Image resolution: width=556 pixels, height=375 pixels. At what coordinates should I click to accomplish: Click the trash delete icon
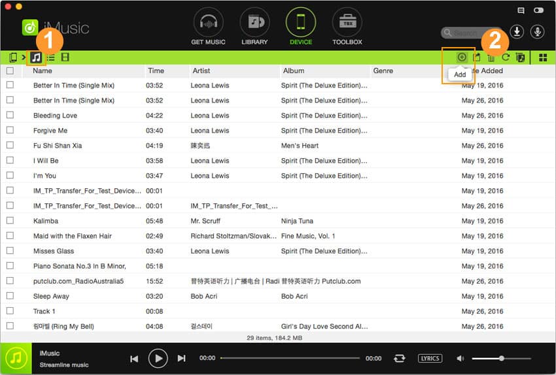coord(491,57)
